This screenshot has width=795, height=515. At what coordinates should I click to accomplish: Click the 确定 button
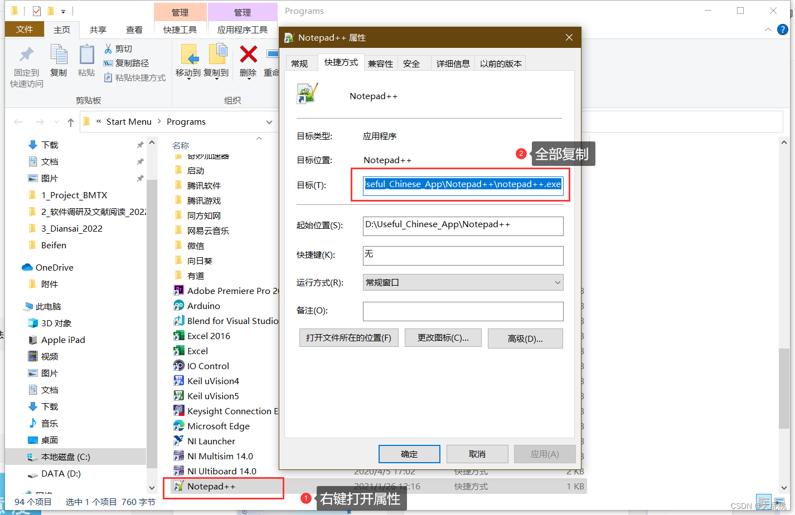click(409, 454)
